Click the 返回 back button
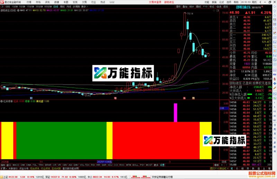277x179 pixels. click(226, 7)
